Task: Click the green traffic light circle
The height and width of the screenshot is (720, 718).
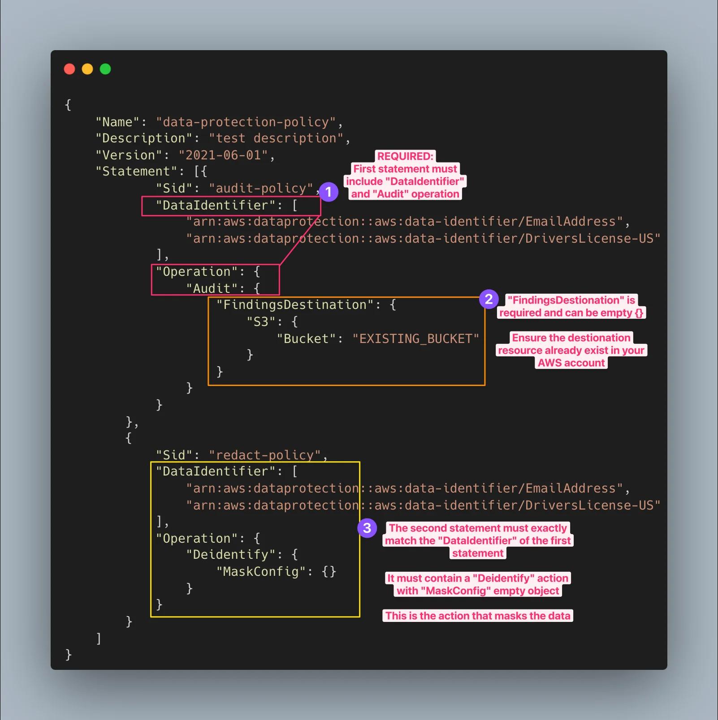Action: [x=105, y=69]
